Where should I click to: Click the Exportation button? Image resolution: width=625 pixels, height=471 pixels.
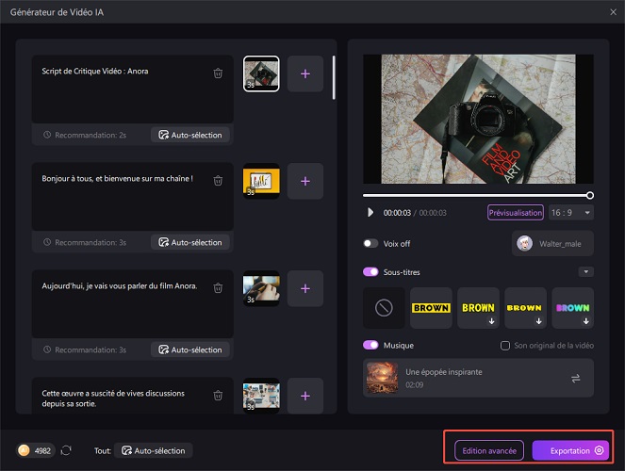pyautogui.click(x=571, y=450)
